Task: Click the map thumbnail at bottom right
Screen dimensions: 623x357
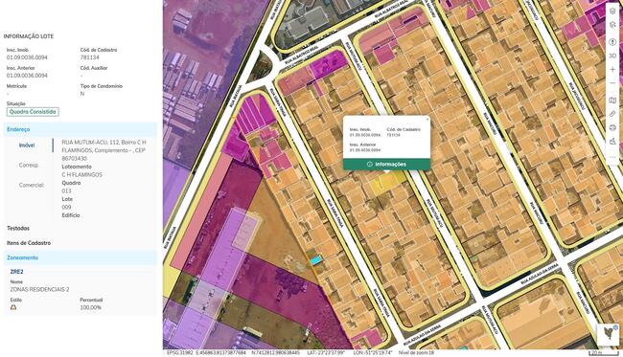Action: click(x=609, y=333)
